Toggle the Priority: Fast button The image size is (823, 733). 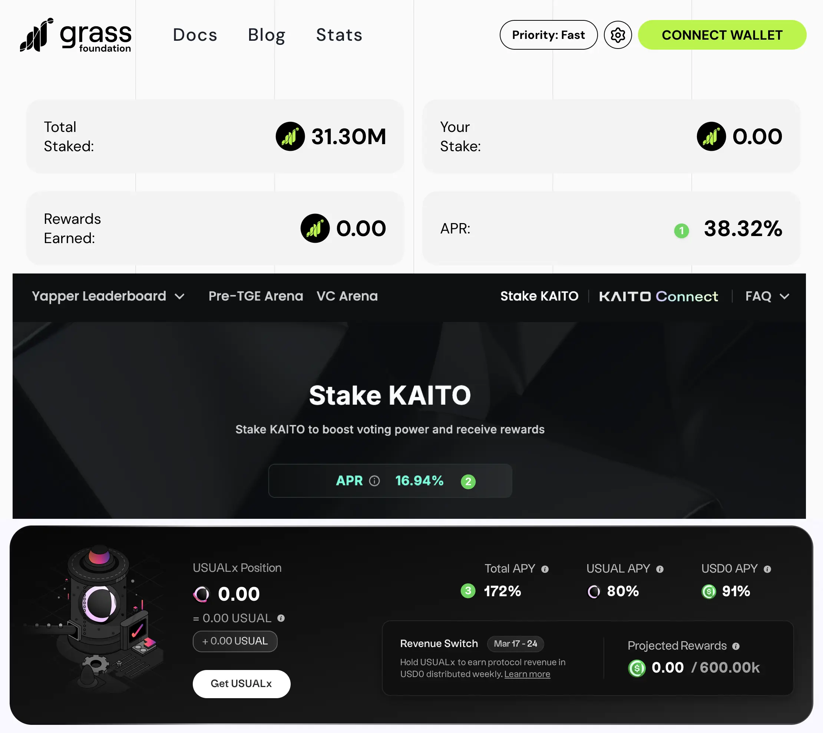click(x=548, y=35)
